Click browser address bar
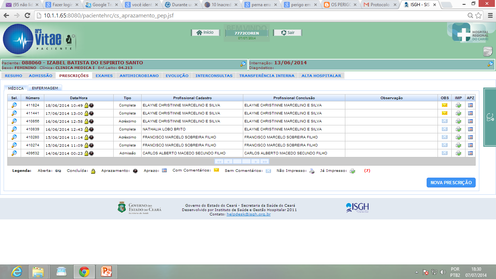Image resolution: width=496 pixels, height=279 pixels. pos(251,16)
